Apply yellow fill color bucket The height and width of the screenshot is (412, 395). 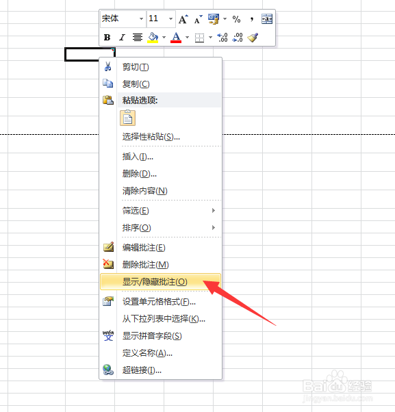pyautogui.click(x=153, y=38)
